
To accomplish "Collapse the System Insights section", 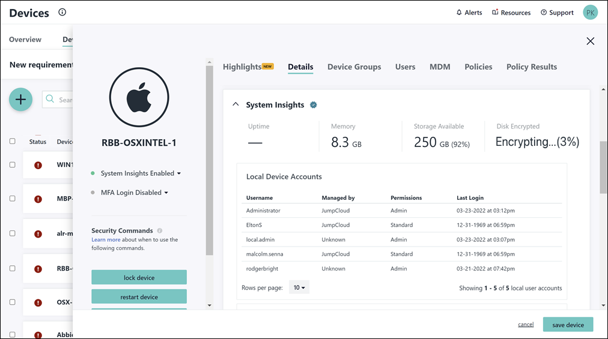I will pos(236,105).
